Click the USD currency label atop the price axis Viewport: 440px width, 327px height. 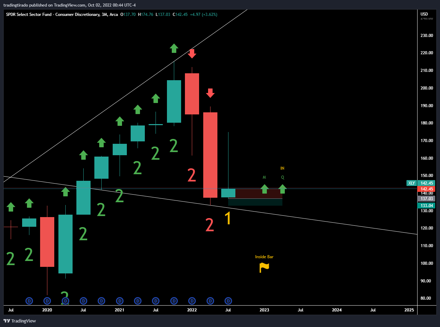[424, 14]
